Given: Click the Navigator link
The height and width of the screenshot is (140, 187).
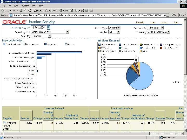Looking at the screenshot, I should click(x=141, y=22).
